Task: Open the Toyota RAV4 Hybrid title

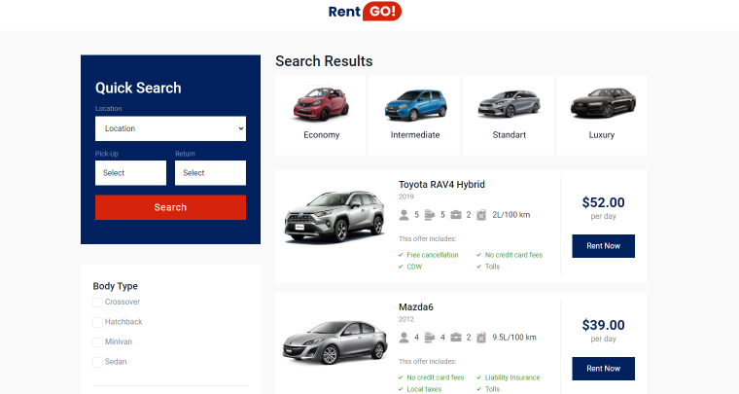Action: coord(441,184)
